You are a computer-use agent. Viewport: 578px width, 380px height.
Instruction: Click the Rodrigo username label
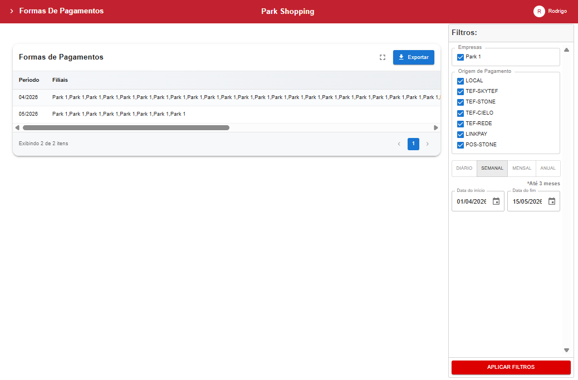point(557,11)
